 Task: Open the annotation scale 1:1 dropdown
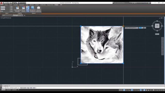151,90
